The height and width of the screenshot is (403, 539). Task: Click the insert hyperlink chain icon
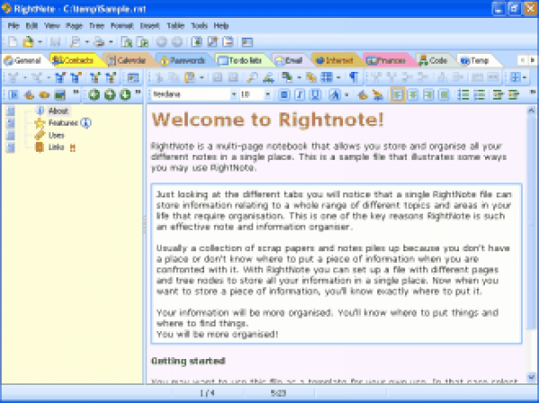tap(311, 78)
